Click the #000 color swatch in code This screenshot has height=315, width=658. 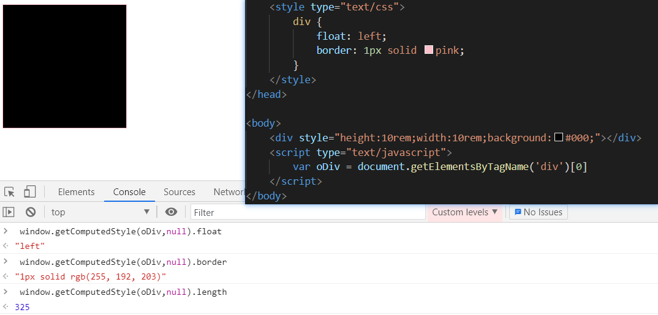pos(559,138)
